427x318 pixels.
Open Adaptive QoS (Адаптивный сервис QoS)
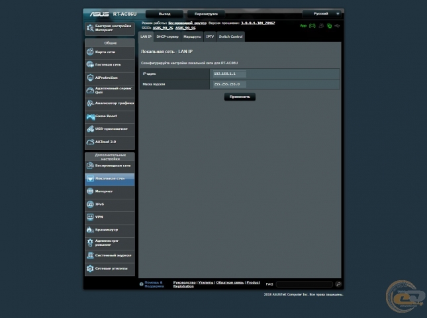(110, 91)
